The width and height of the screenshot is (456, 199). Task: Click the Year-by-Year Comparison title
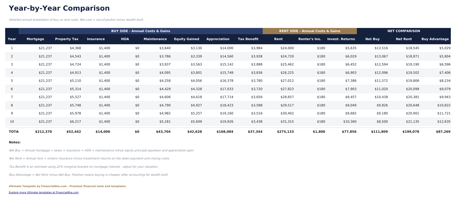pos(59,8)
